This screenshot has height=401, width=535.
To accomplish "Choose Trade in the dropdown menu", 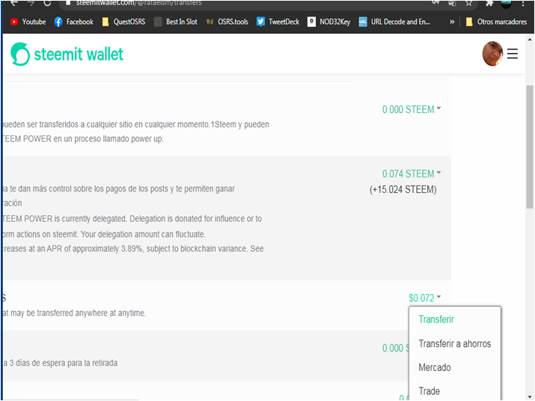I will click(429, 391).
